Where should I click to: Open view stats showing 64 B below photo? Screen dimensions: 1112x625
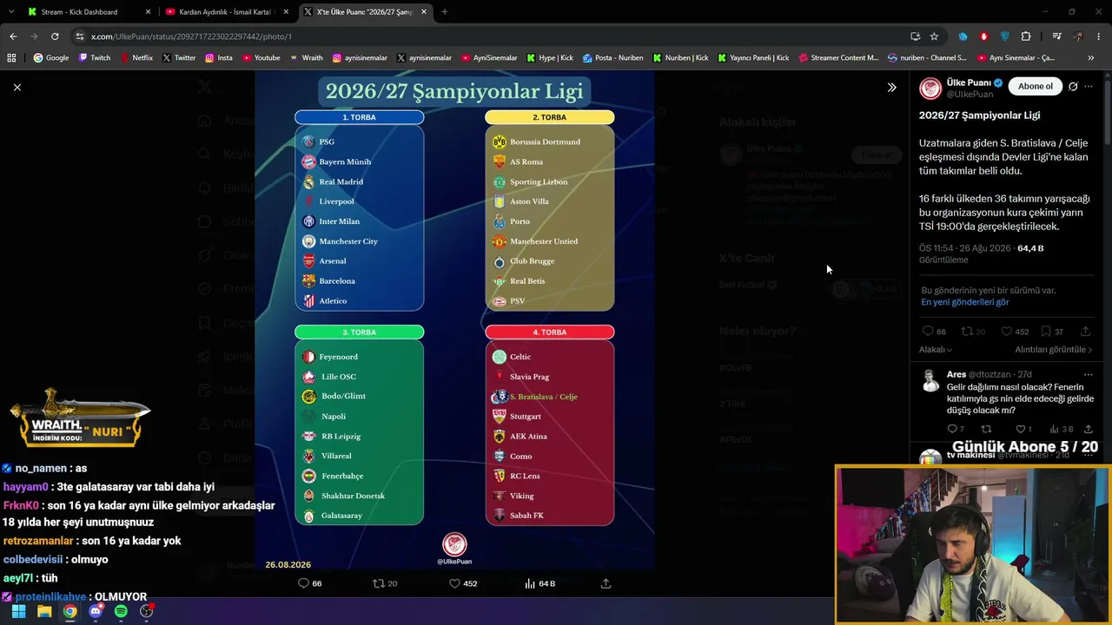point(539,583)
